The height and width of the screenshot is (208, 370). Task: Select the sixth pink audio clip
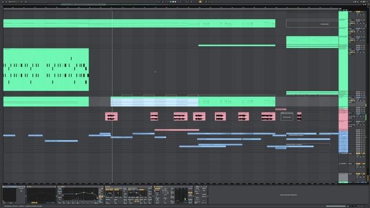243,116
